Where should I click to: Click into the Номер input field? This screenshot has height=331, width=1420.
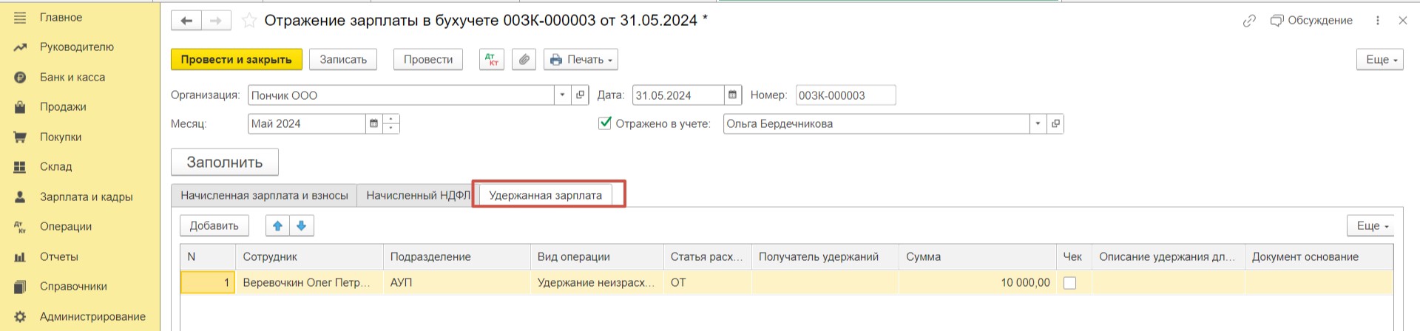[845, 95]
